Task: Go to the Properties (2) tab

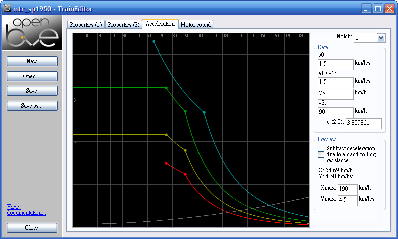Action: (123, 24)
